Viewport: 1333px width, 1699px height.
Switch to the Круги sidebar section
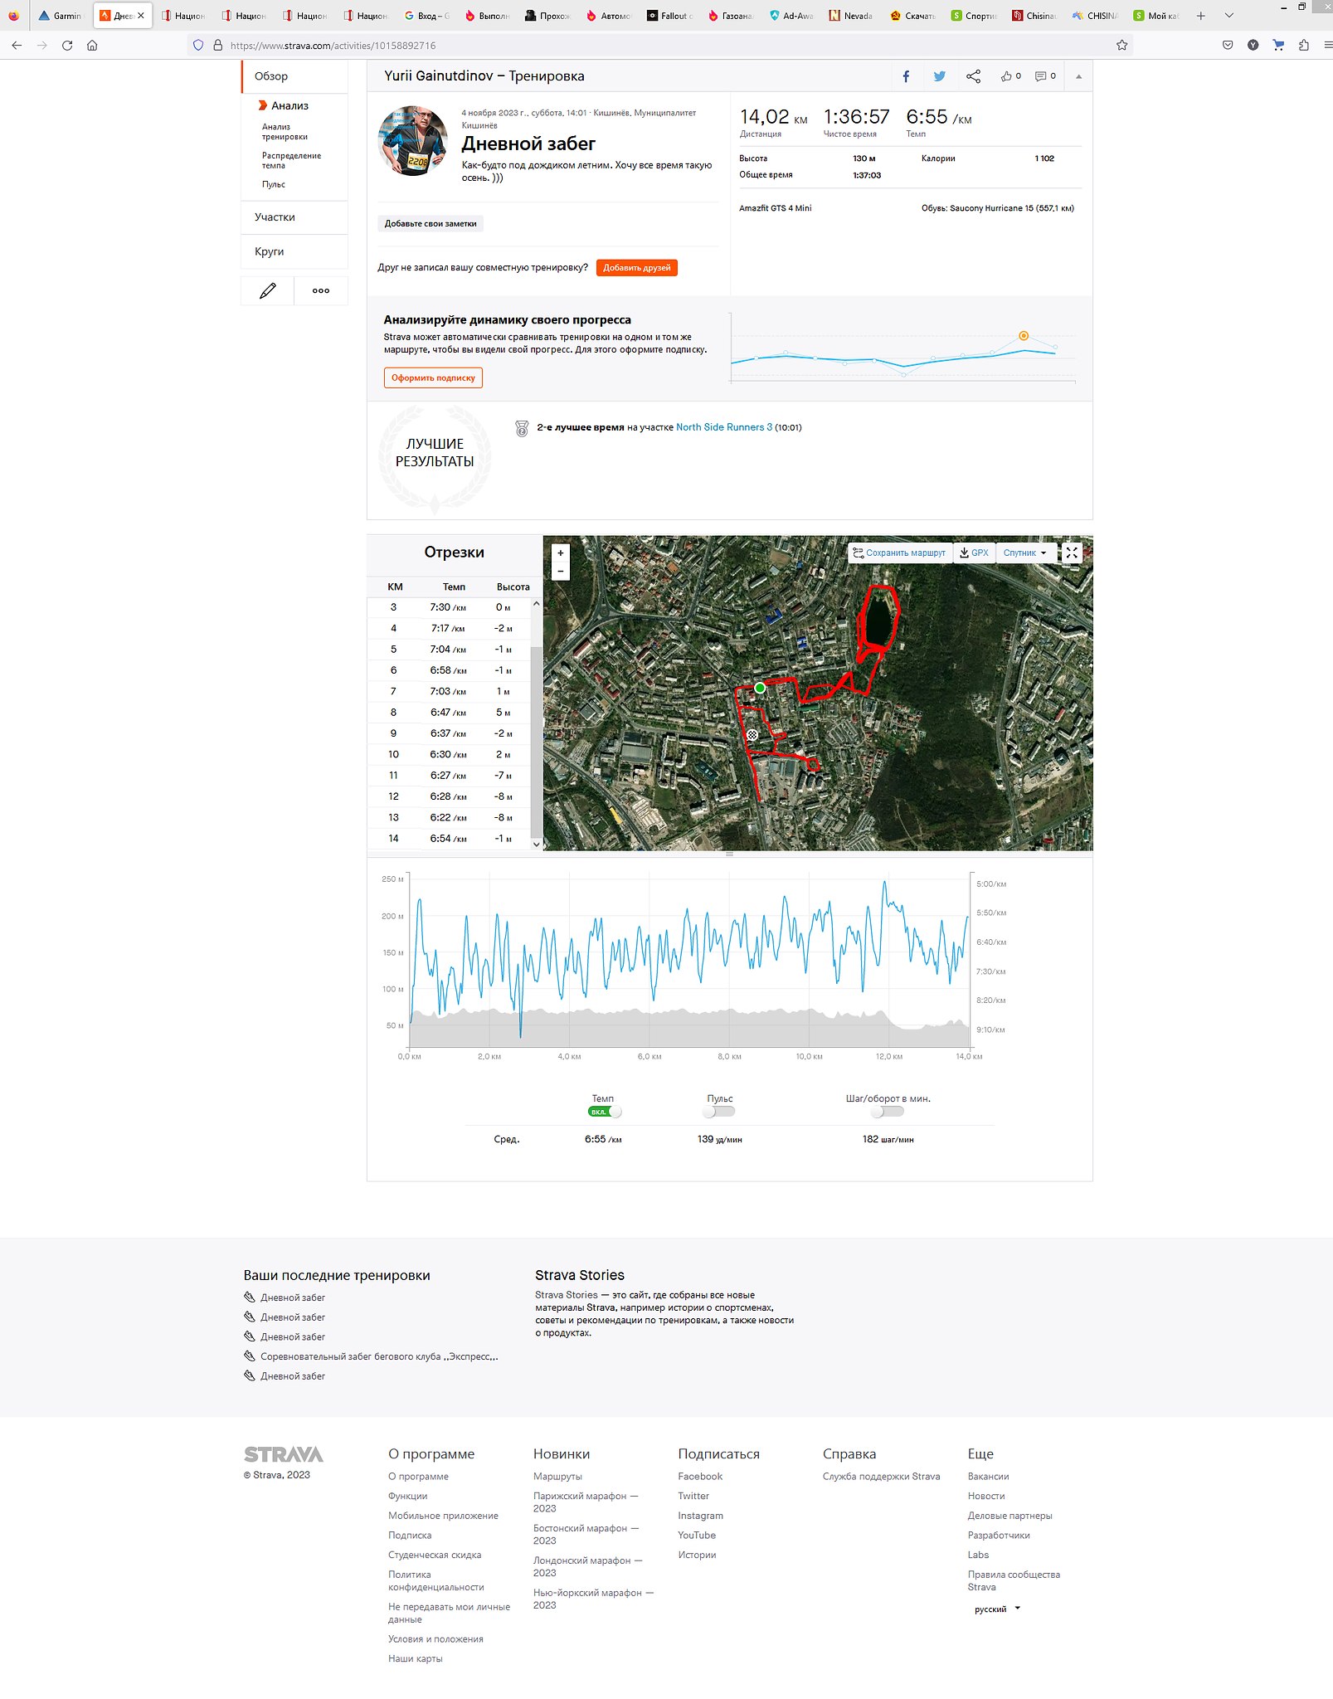270,251
